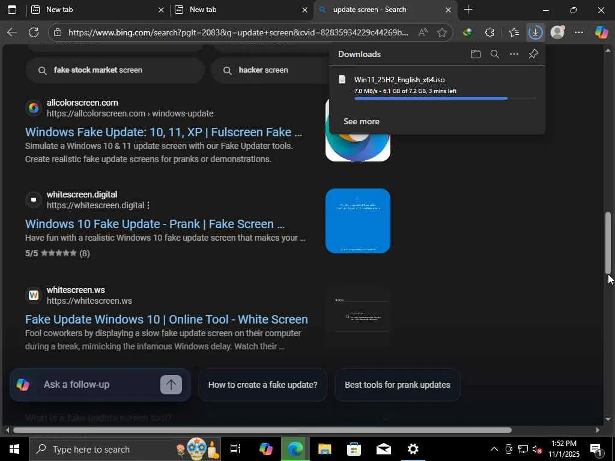The width and height of the screenshot is (615, 461).
Task: Open Edge Settings and more menu
Action: pos(579,32)
